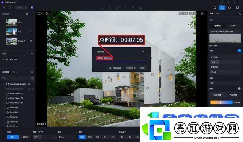The image size is (243, 142).
Task: Select the sky color tab
Action: point(233,95)
